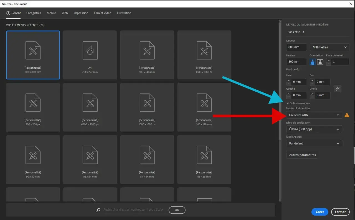The width and height of the screenshot is (355, 220).
Task: Open the Mobile presets tab
Action: 51,13
